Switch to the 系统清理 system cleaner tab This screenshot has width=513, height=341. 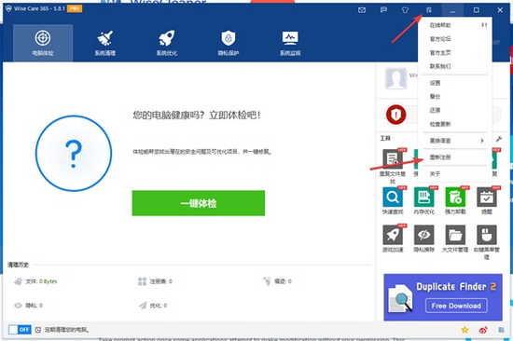105,43
